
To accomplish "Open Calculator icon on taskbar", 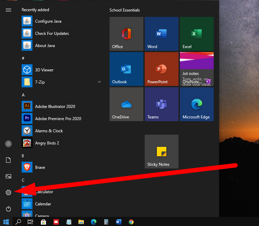I will click(106, 222).
